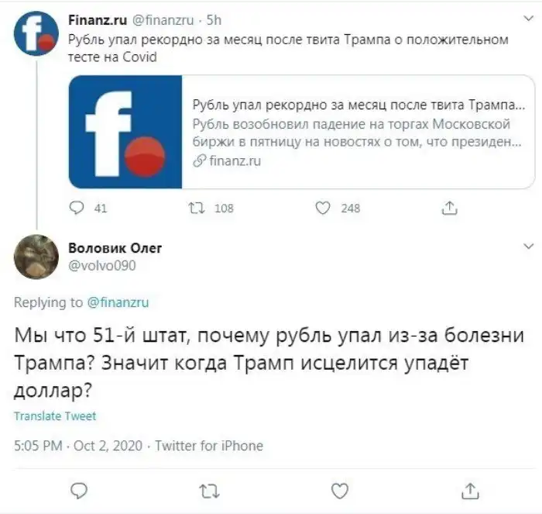This screenshot has height=514, width=542.
Task: Retweet the Finanz.ru tweet
Action: (197, 208)
